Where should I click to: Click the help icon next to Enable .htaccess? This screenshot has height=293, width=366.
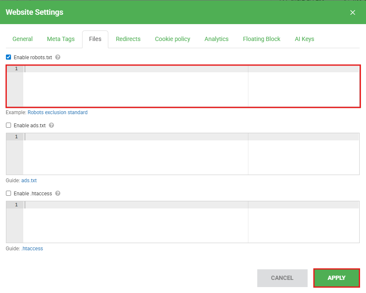(58, 193)
